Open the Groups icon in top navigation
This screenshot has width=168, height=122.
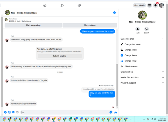(x=79, y=5)
